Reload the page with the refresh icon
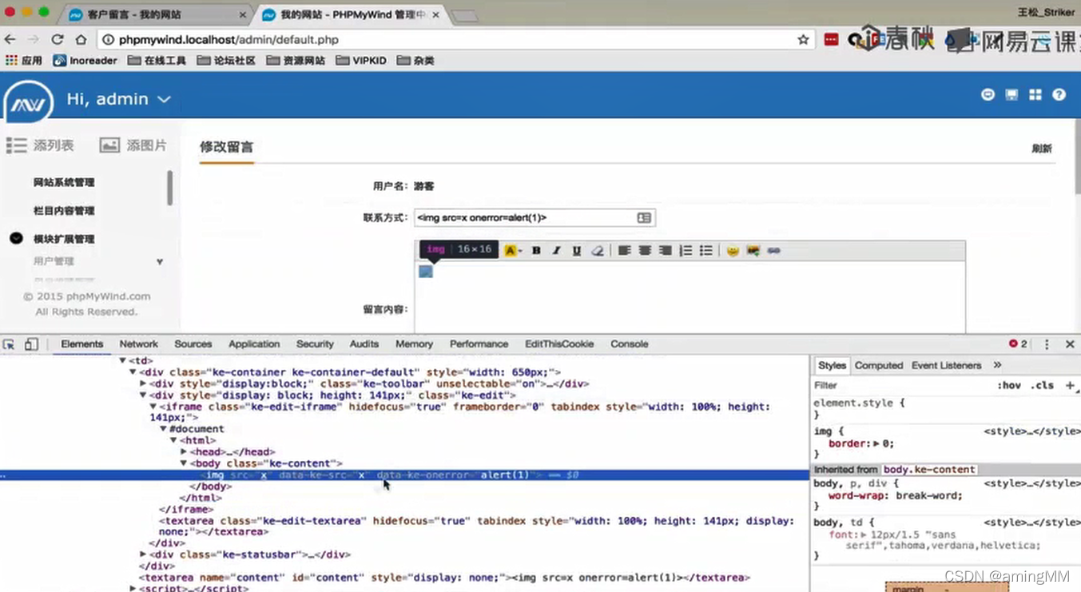Screen dimensions: 1081x592 pos(58,39)
